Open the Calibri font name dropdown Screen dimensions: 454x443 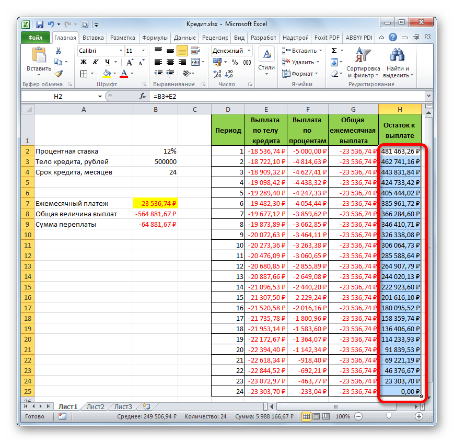click(x=121, y=51)
